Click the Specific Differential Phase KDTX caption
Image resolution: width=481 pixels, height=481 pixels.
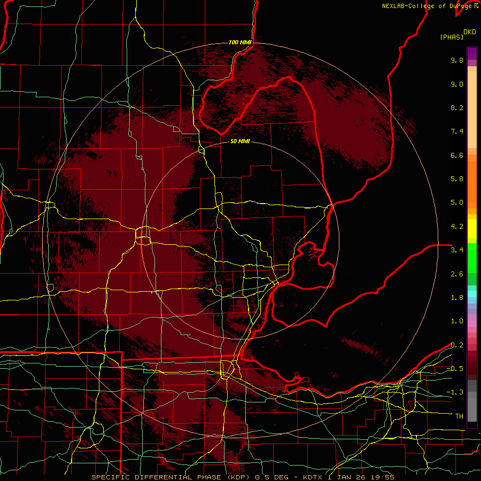click(x=243, y=477)
